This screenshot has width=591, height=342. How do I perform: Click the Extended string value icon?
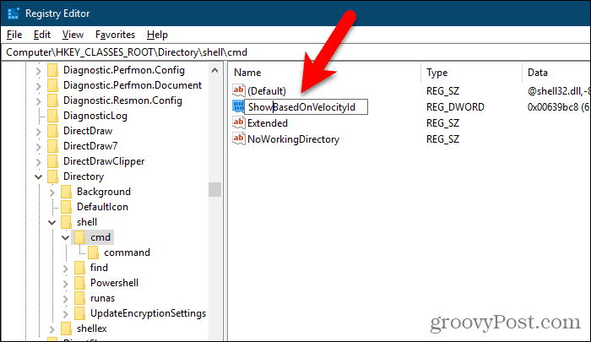[x=239, y=122]
